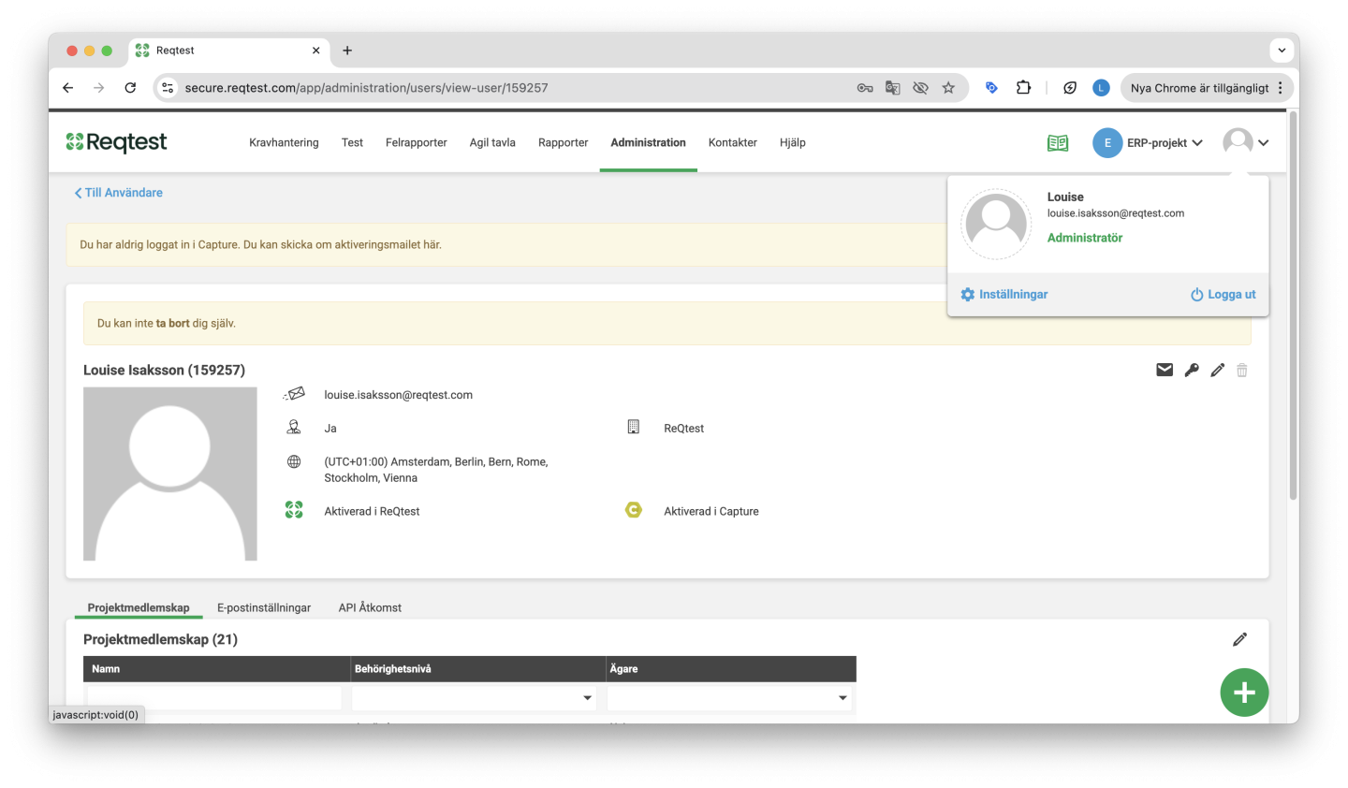Click the page vertical scrollbar
Image resolution: width=1348 pixels, height=788 pixels.
(x=1293, y=304)
